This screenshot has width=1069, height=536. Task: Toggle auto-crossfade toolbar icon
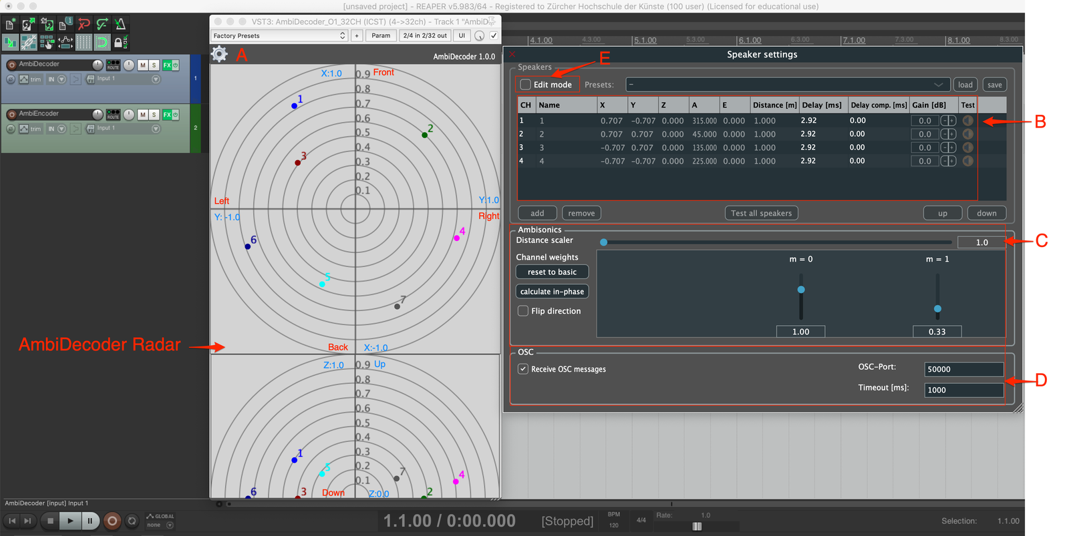11,43
